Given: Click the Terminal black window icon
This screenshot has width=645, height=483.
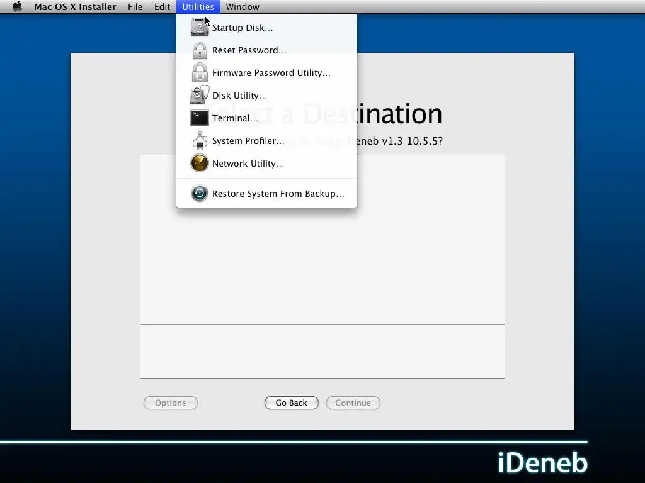Looking at the screenshot, I should tap(200, 118).
